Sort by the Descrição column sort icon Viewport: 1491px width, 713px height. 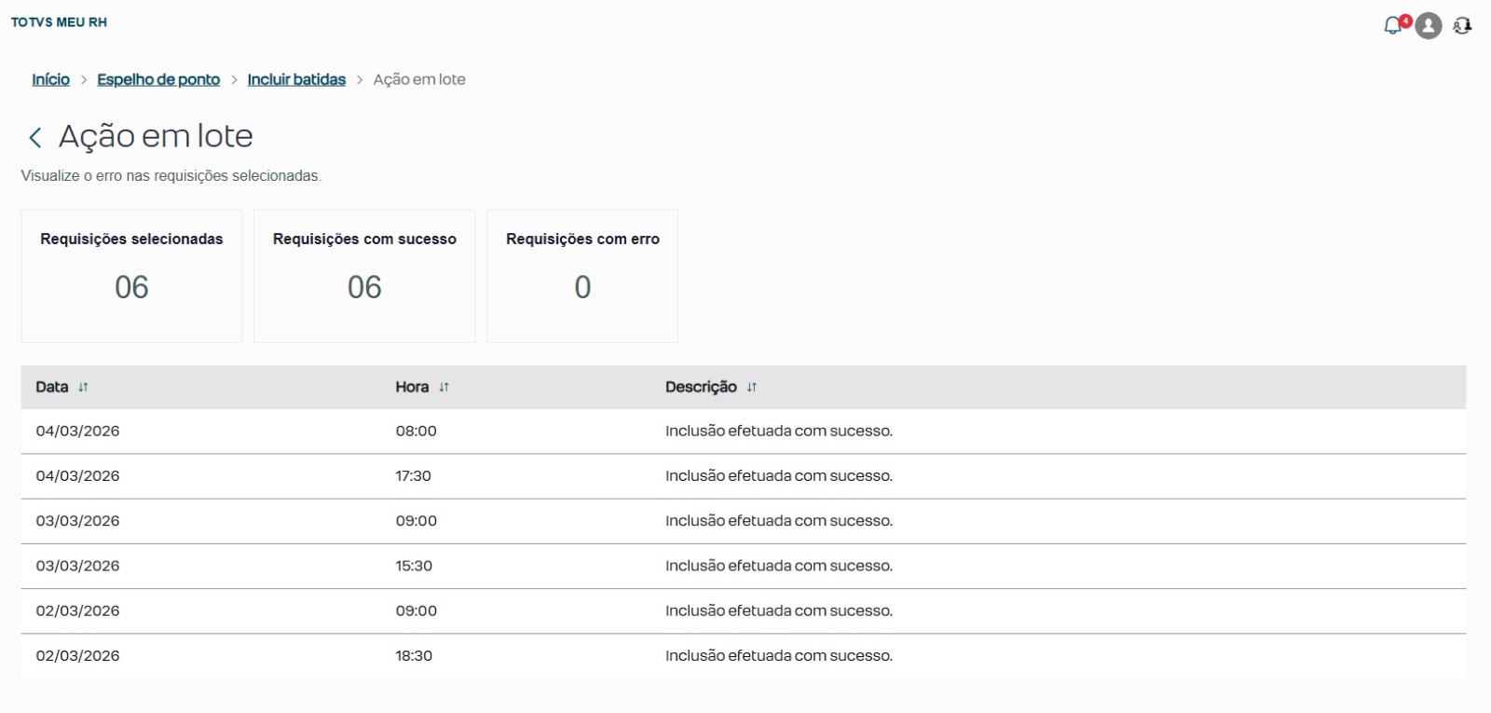[751, 388]
